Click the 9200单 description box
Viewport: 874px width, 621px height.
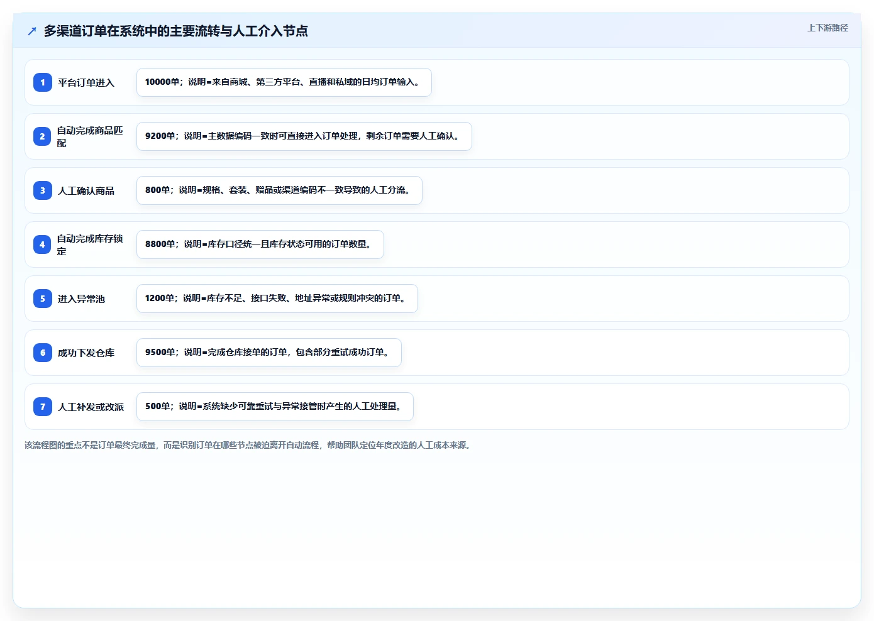[304, 136]
